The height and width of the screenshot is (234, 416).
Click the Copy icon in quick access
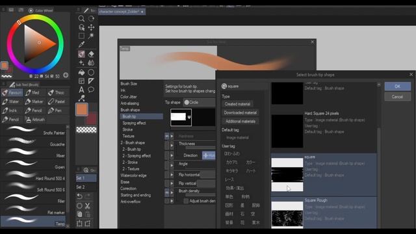[79, 214]
